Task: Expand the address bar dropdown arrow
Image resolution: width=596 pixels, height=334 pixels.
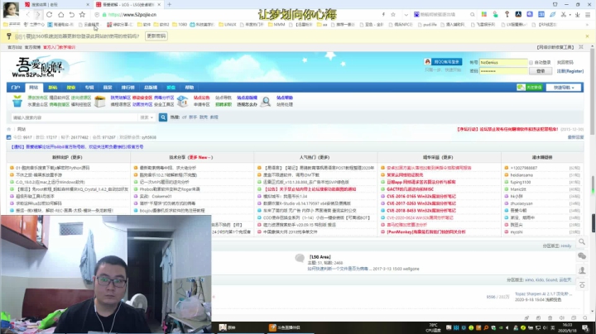Action: click(406, 15)
